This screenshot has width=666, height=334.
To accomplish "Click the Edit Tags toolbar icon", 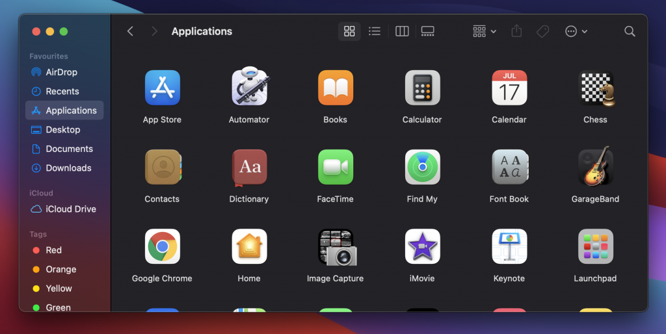I will [543, 31].
